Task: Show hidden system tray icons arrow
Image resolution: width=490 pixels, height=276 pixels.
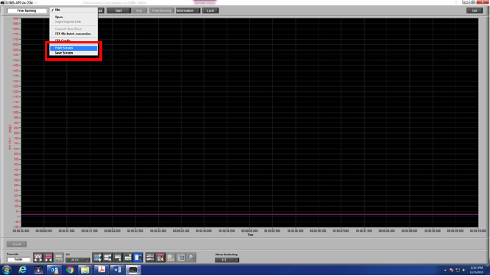Action: pyautogui.click(x=445, y=270)
